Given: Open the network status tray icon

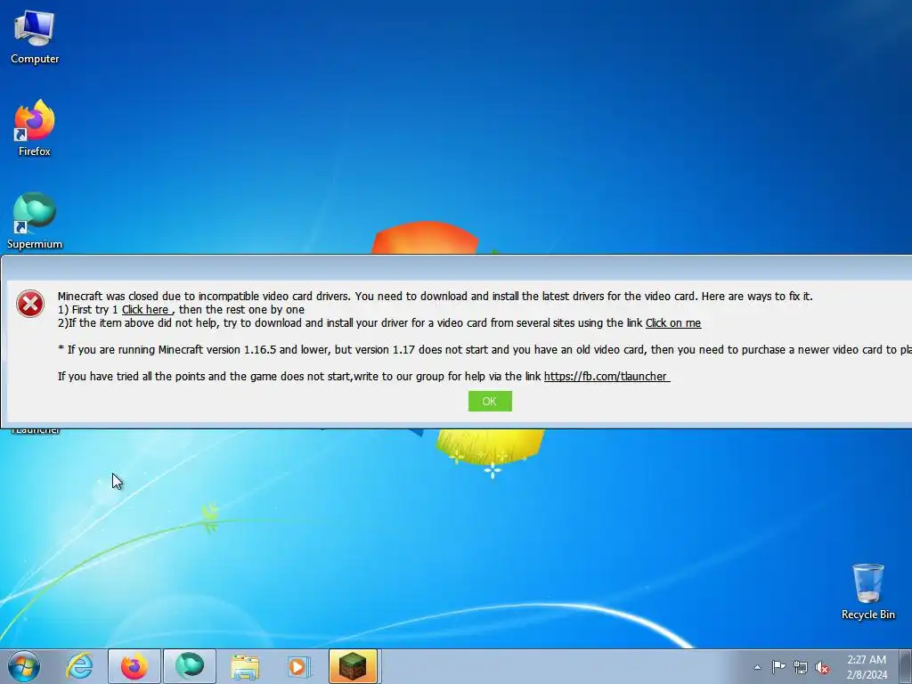Looking at the screenshot, I should tap(801, 667).
